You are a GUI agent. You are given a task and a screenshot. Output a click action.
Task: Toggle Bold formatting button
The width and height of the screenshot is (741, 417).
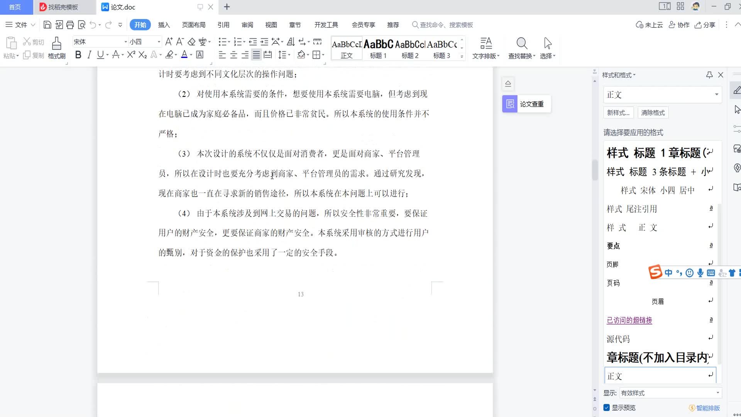click(78, 55)
